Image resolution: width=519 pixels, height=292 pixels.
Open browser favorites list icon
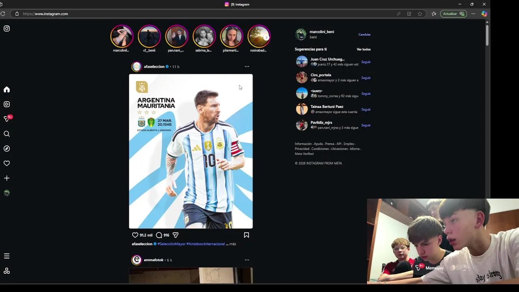434,14
